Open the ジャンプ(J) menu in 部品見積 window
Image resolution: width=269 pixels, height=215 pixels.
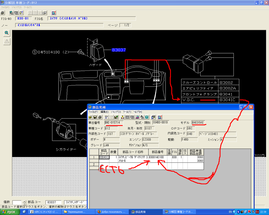coord(116,112)
